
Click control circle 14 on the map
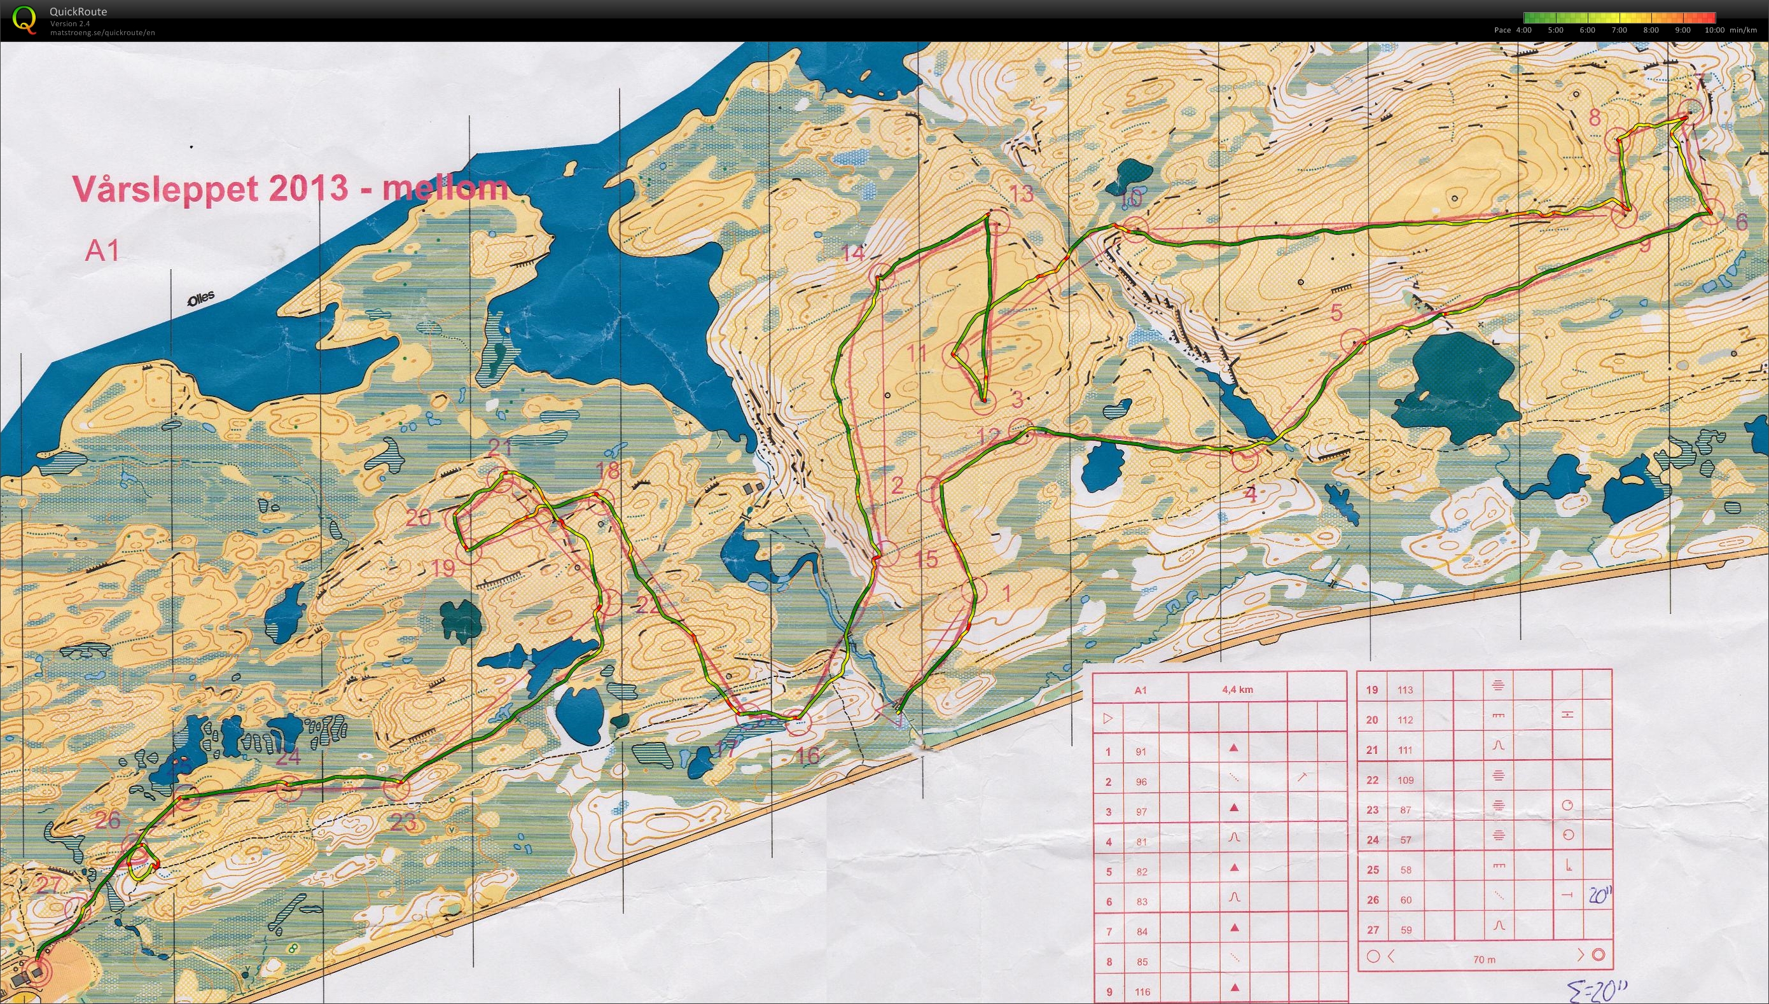(x=882, y=277)
